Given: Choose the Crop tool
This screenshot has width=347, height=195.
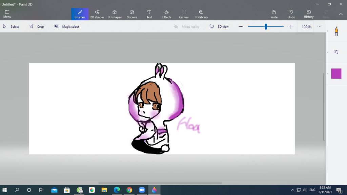Looking at the screenshot, I should click(37, 26).
